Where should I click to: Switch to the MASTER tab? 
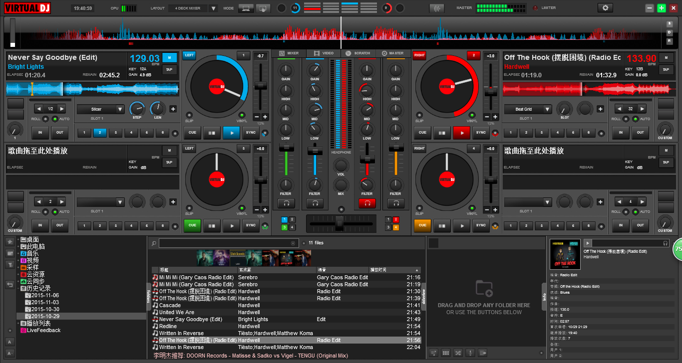[392, 53]
